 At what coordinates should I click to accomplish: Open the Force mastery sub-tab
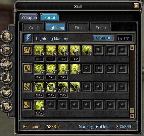101,28
